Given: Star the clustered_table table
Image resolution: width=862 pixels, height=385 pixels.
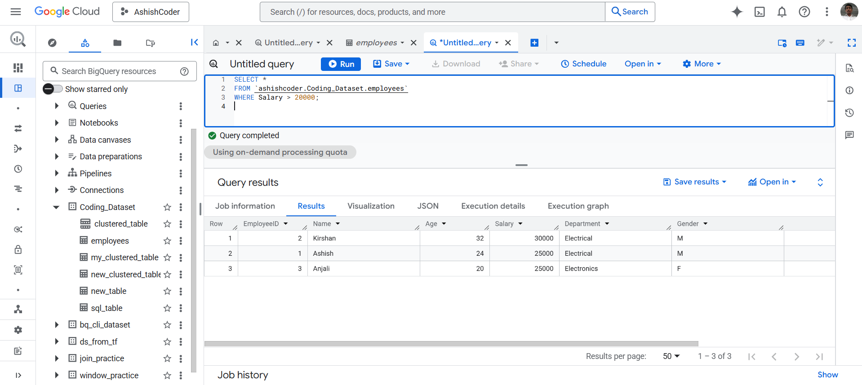Looking at the screenshot, I should click(167, 224).
